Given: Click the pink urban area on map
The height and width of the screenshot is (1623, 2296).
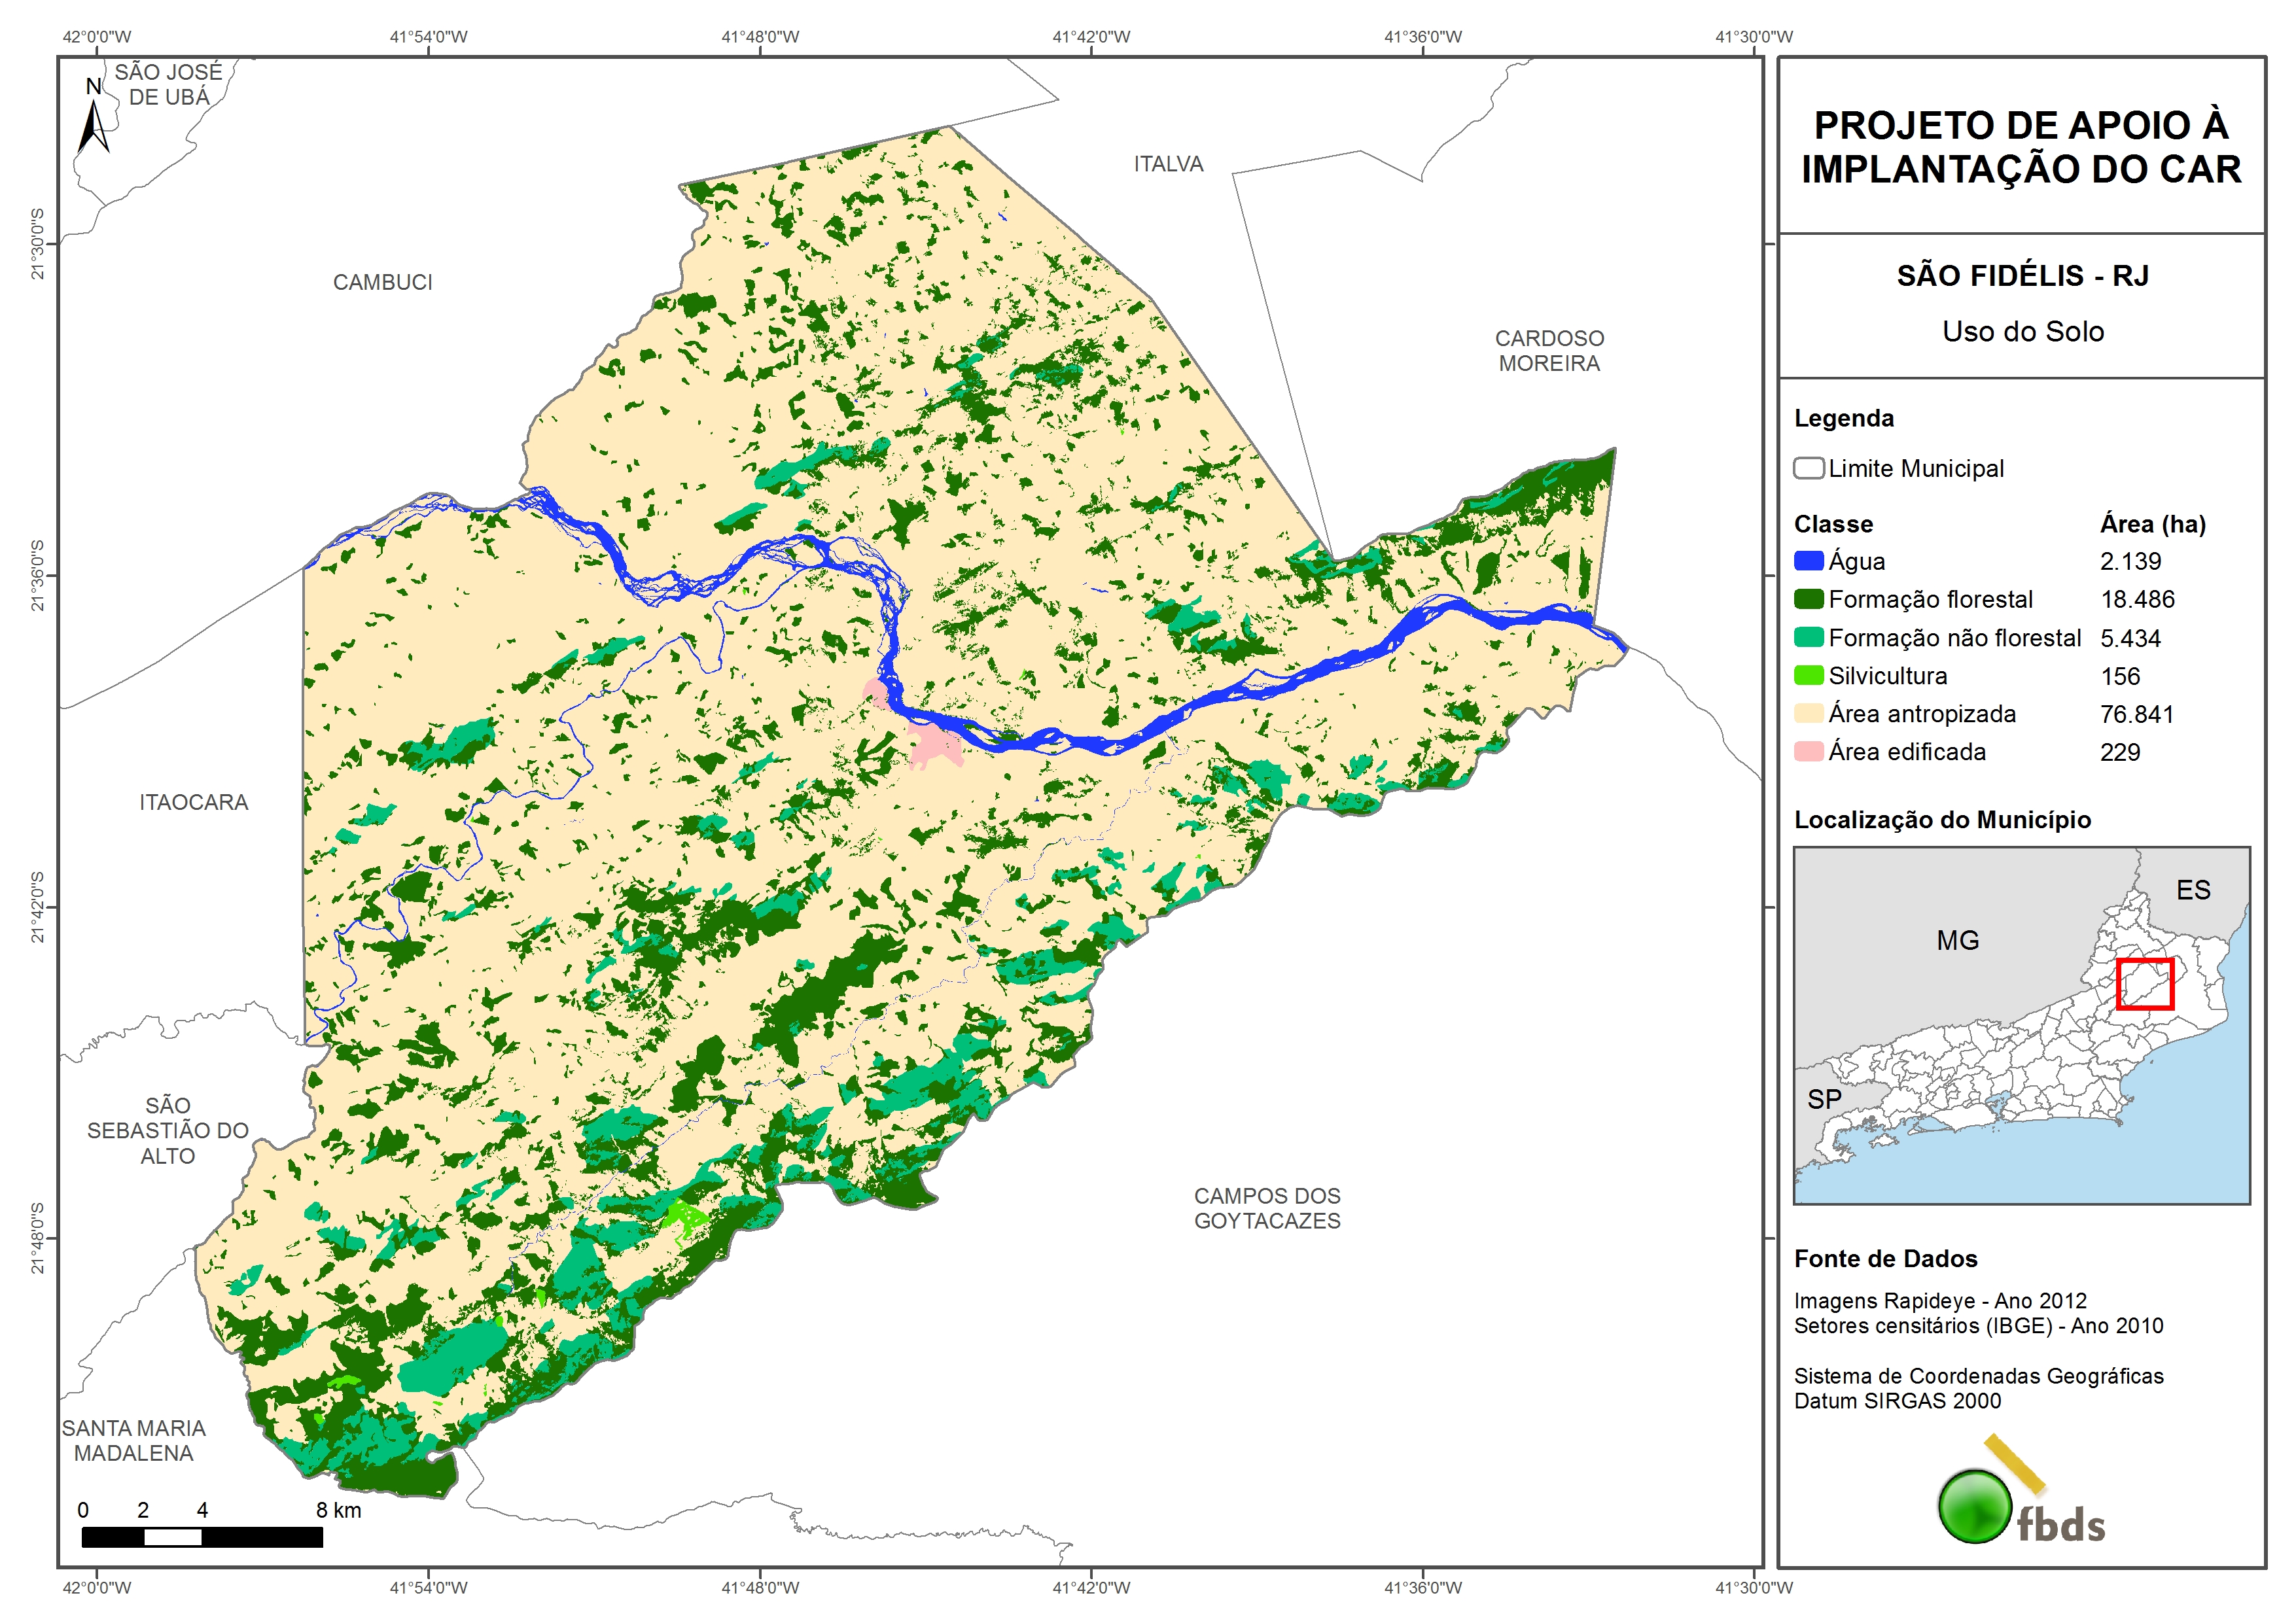Looking at the screenshot, I should 935,745.
